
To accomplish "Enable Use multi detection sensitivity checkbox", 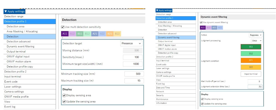I will pos(63,27).
